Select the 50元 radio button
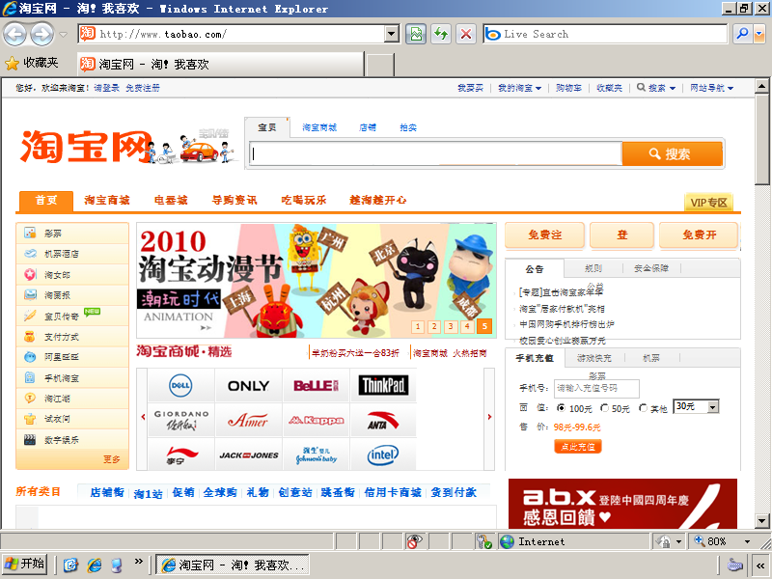The width and height of the screenshot is (772, 579). (604, 408)
